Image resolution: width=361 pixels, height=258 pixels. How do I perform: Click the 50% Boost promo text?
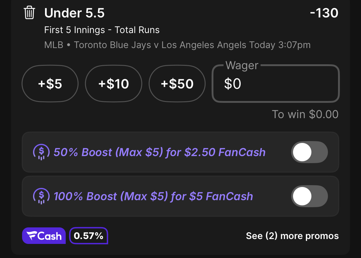[x=159, y=152]
